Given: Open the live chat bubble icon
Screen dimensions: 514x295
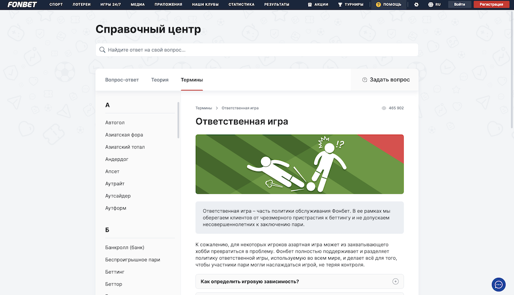Looking at the screenshot, I should coord(498,284).
